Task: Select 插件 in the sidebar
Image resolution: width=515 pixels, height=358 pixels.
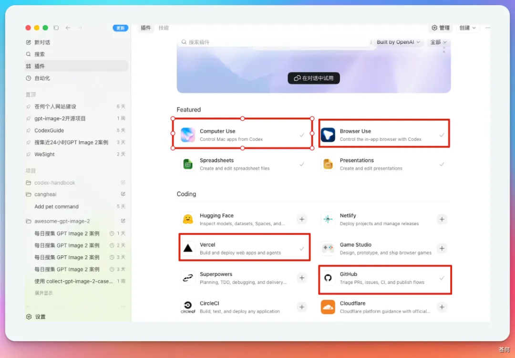Action: pyautogui.click(x=76, y=66)
